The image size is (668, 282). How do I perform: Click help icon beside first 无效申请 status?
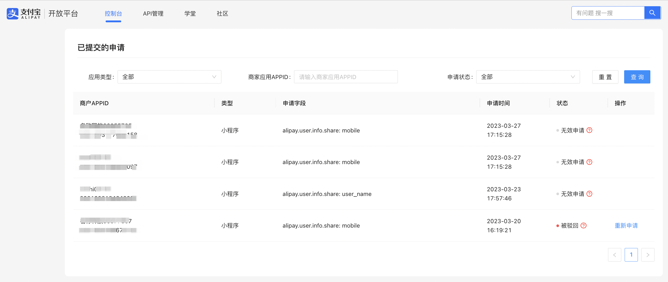pyautogui.click(x=589, y=130)
